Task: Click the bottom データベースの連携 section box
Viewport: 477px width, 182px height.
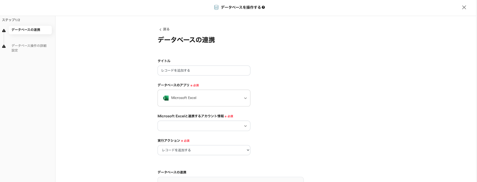Action: coord(230,179)
